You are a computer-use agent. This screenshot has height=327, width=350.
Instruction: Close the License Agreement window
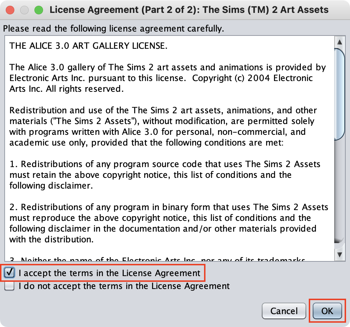coord(10,10)
